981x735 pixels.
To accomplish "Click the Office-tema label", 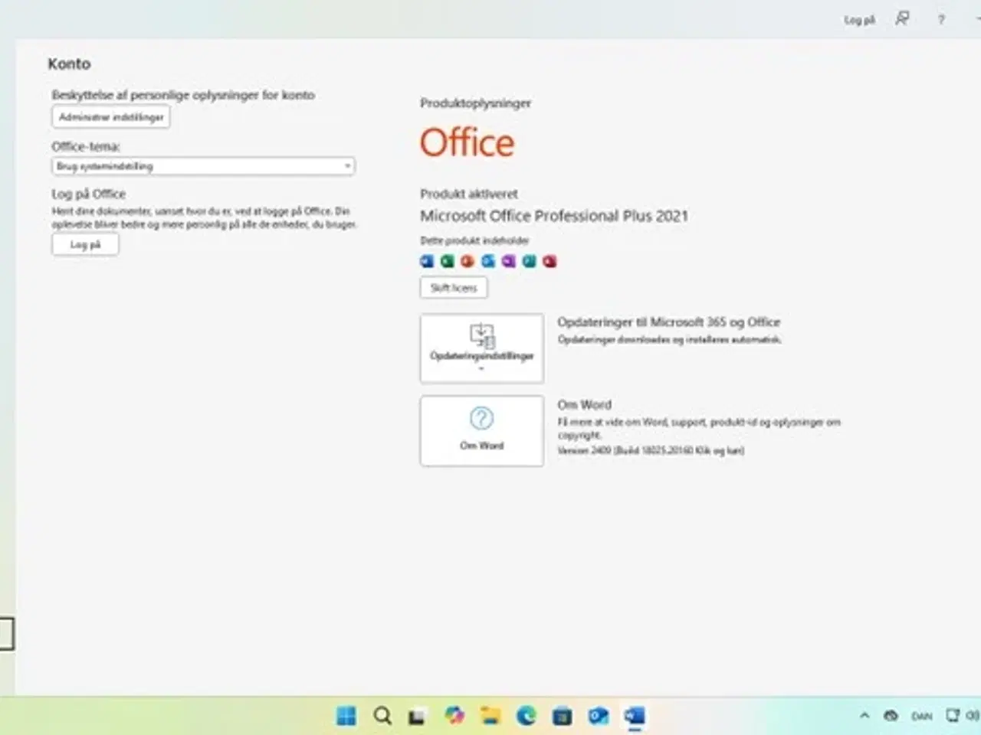I will click(86, 146).
